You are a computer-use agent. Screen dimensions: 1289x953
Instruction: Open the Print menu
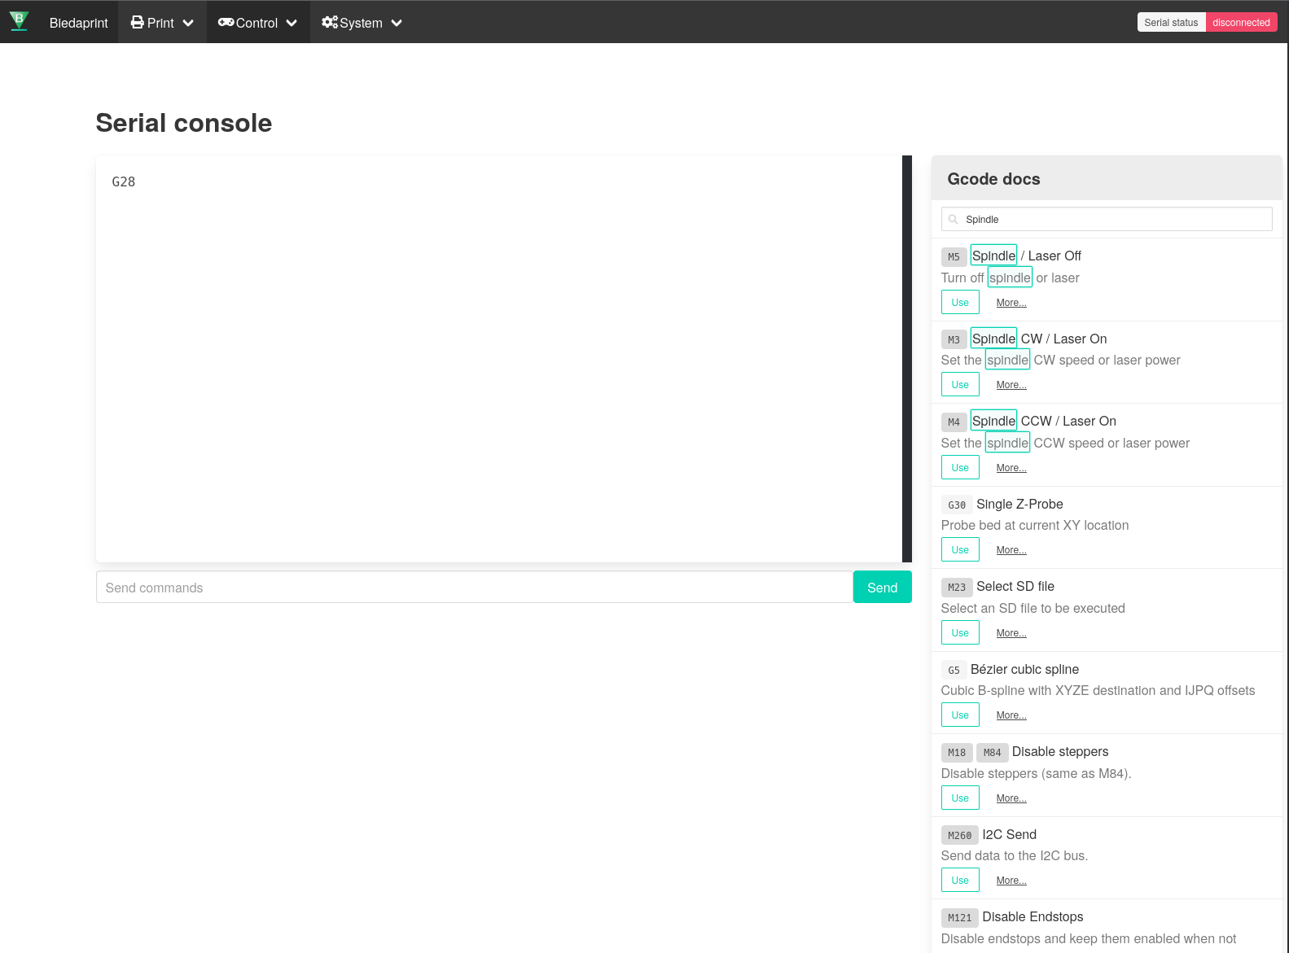pyautogui.click(x=162, y=23)
